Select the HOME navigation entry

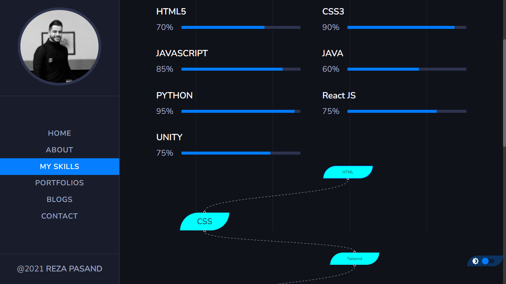coord(59,133)
